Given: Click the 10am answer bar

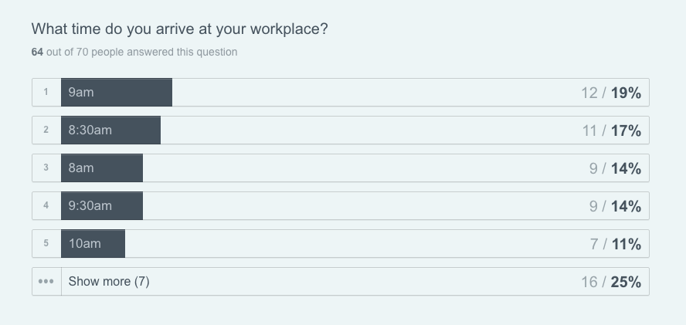Looking at the screenshot, I should click(93, 244).
